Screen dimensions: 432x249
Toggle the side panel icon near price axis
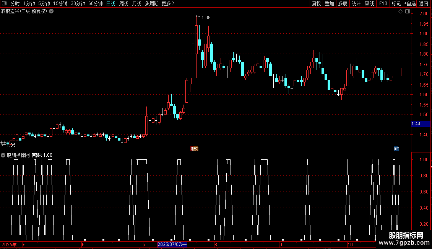[x=408, y=11]
